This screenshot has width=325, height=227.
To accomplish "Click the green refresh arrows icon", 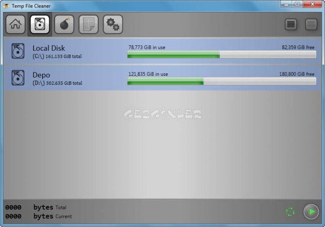I will (290, 211).
